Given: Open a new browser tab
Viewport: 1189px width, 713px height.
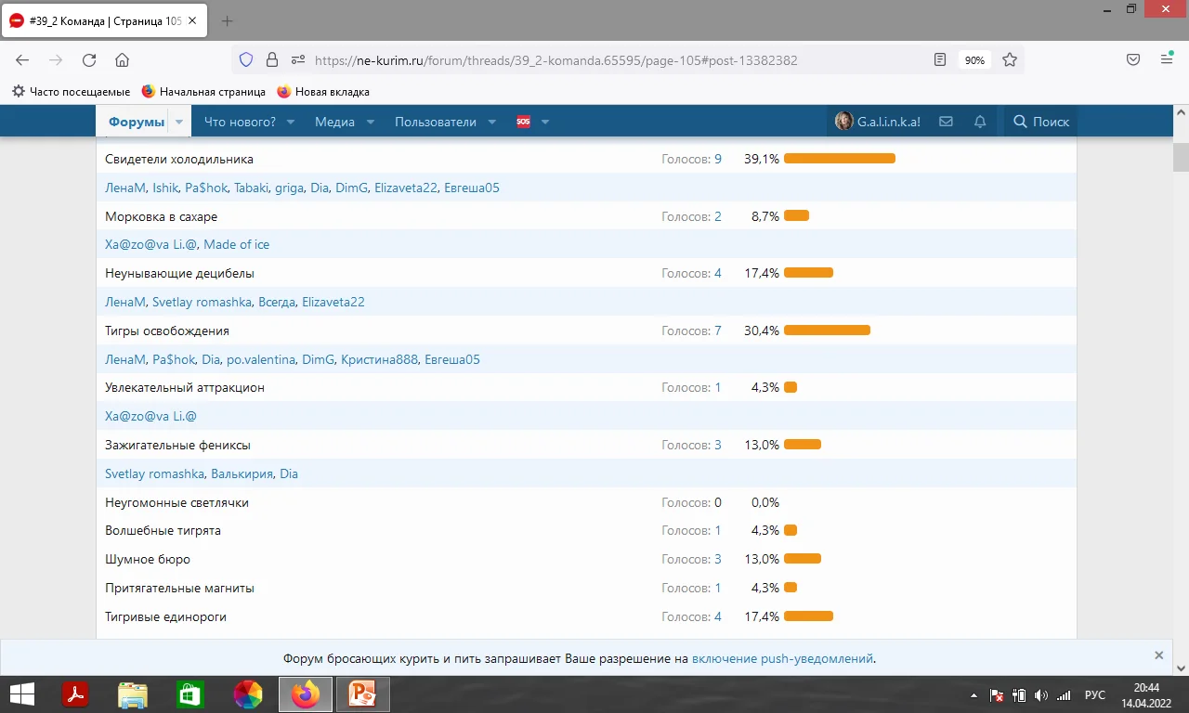Looking at the screenshot, I should [x=228, y=20].
